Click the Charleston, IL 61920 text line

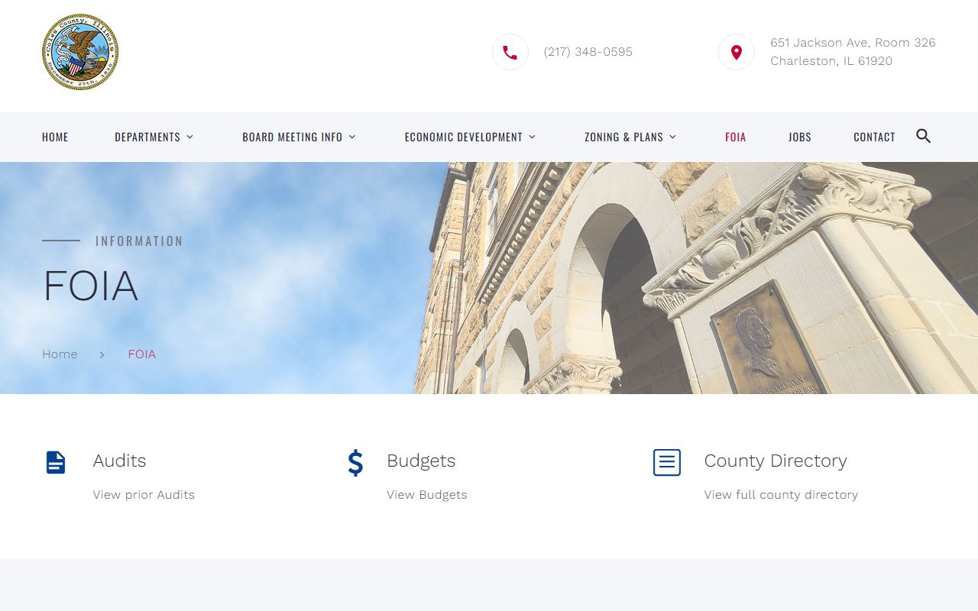coord(831,61)
